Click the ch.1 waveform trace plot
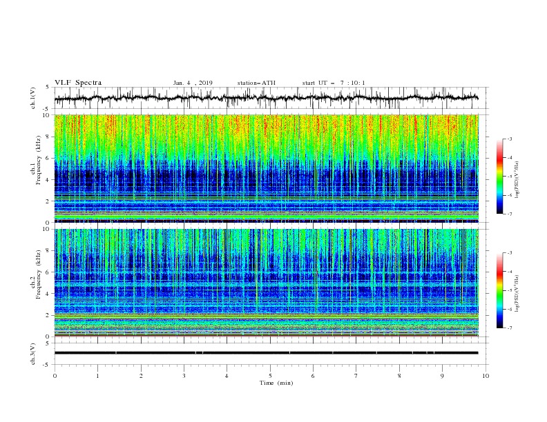Screen dimensions: 547x422 (271, 98)
